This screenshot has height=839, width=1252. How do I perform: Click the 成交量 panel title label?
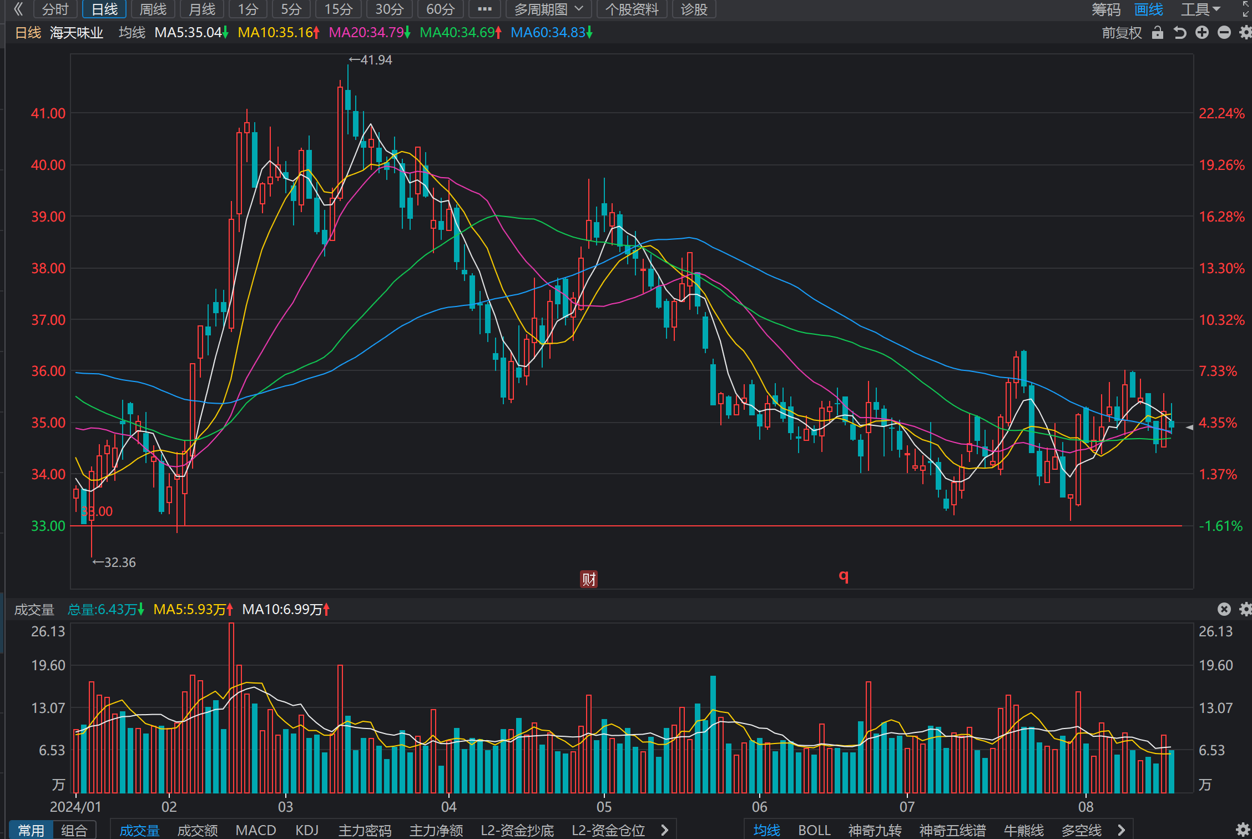tap(34, 610)
